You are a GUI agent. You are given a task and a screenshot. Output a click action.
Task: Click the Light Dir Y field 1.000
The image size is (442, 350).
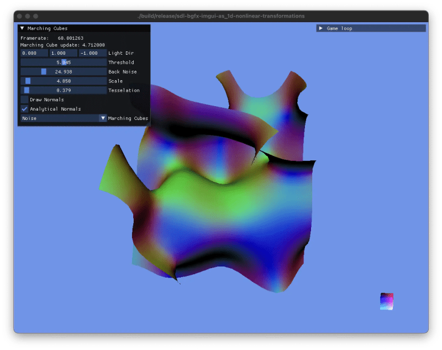(x=64, y=53)
